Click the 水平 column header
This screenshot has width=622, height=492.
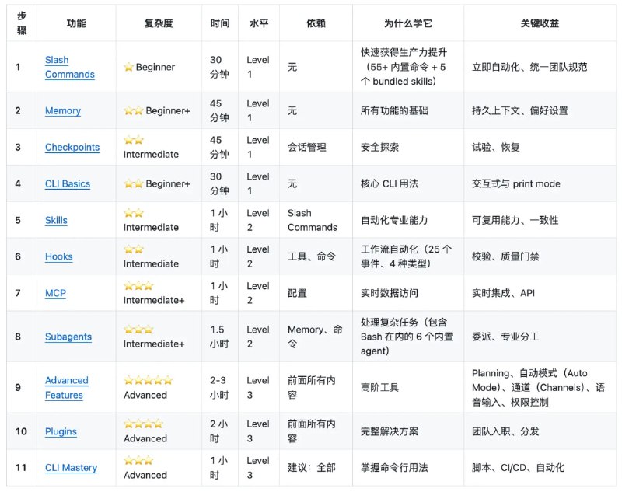(x=259, y=23)
